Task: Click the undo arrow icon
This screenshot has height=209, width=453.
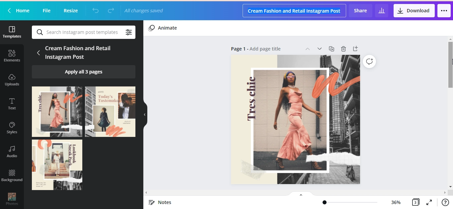Action: [x=96, y=11]
